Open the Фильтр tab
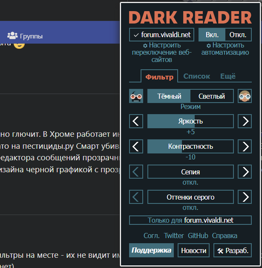 (159, 77)
